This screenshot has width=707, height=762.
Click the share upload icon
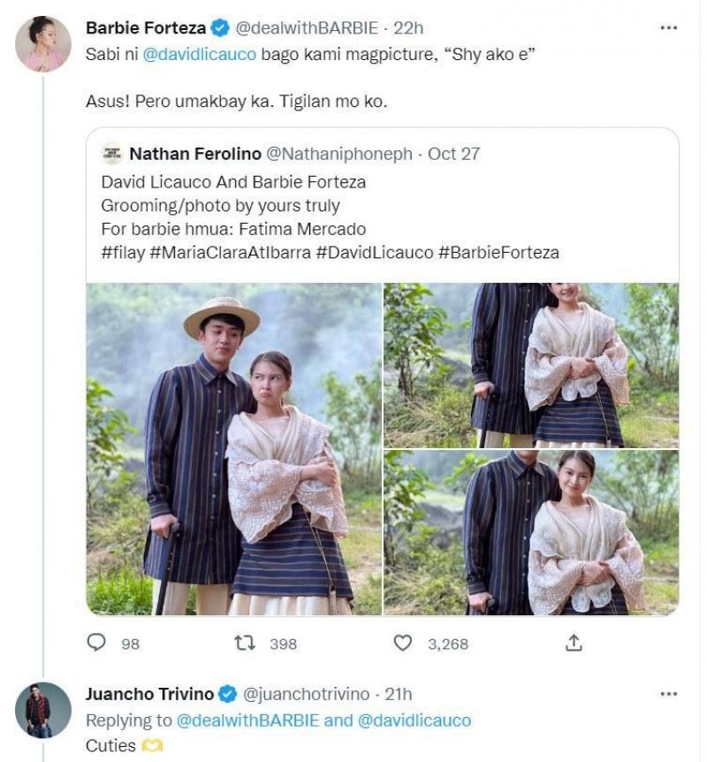click(574, 643)
